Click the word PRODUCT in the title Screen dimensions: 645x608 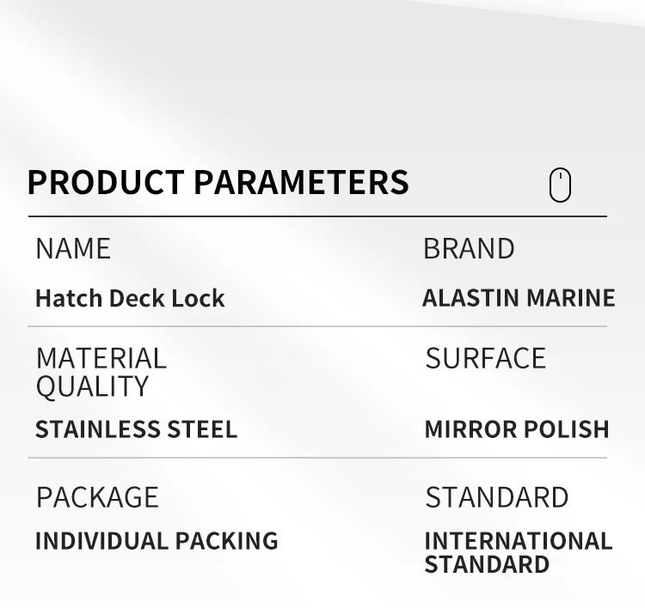(106, 183)
